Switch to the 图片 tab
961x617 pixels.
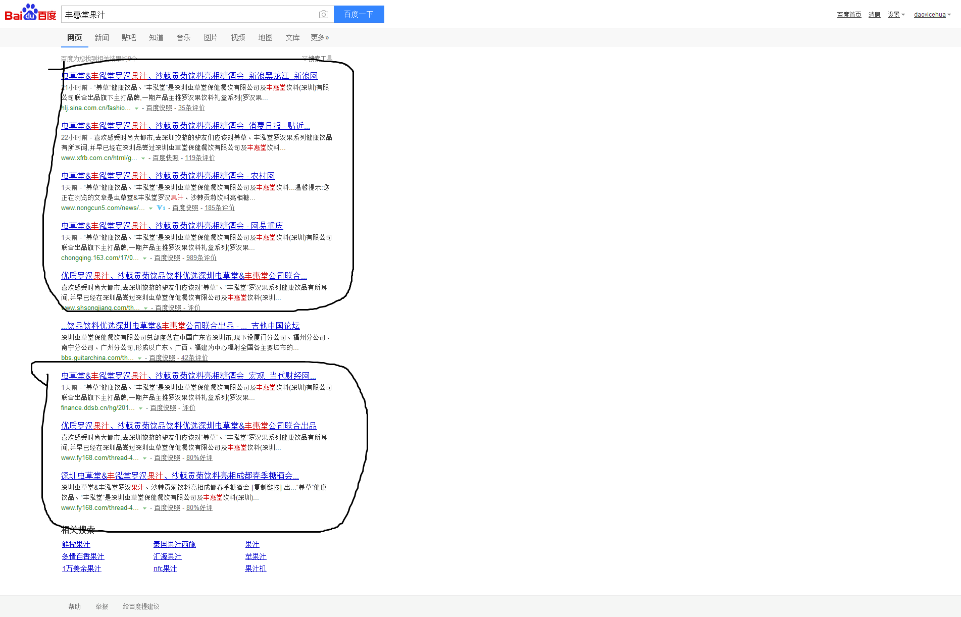click(x=211, y=37)
